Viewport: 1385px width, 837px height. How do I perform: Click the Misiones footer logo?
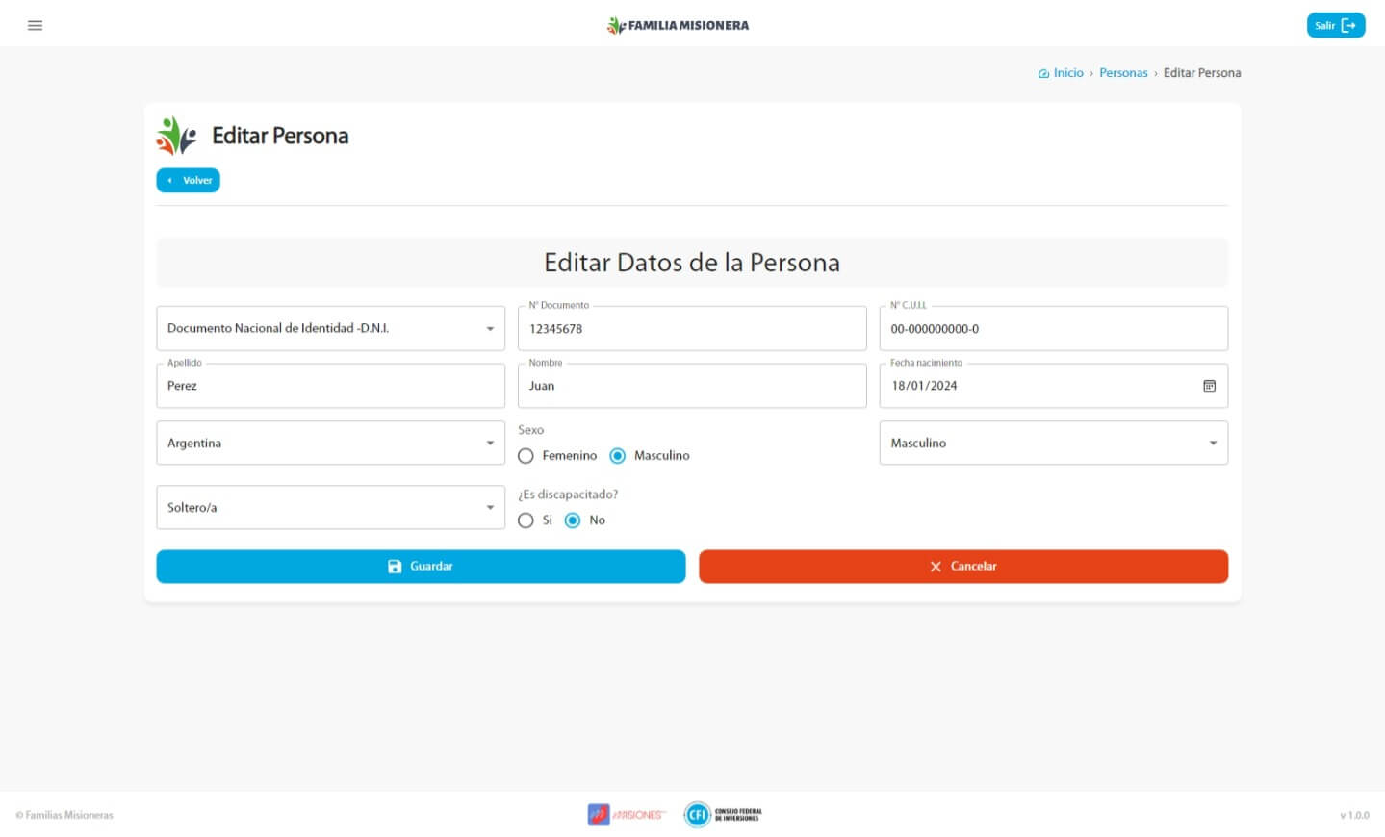[627, 815]
